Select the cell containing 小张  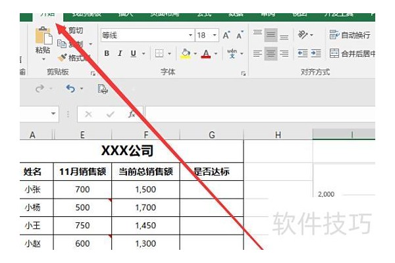point(36,189)
